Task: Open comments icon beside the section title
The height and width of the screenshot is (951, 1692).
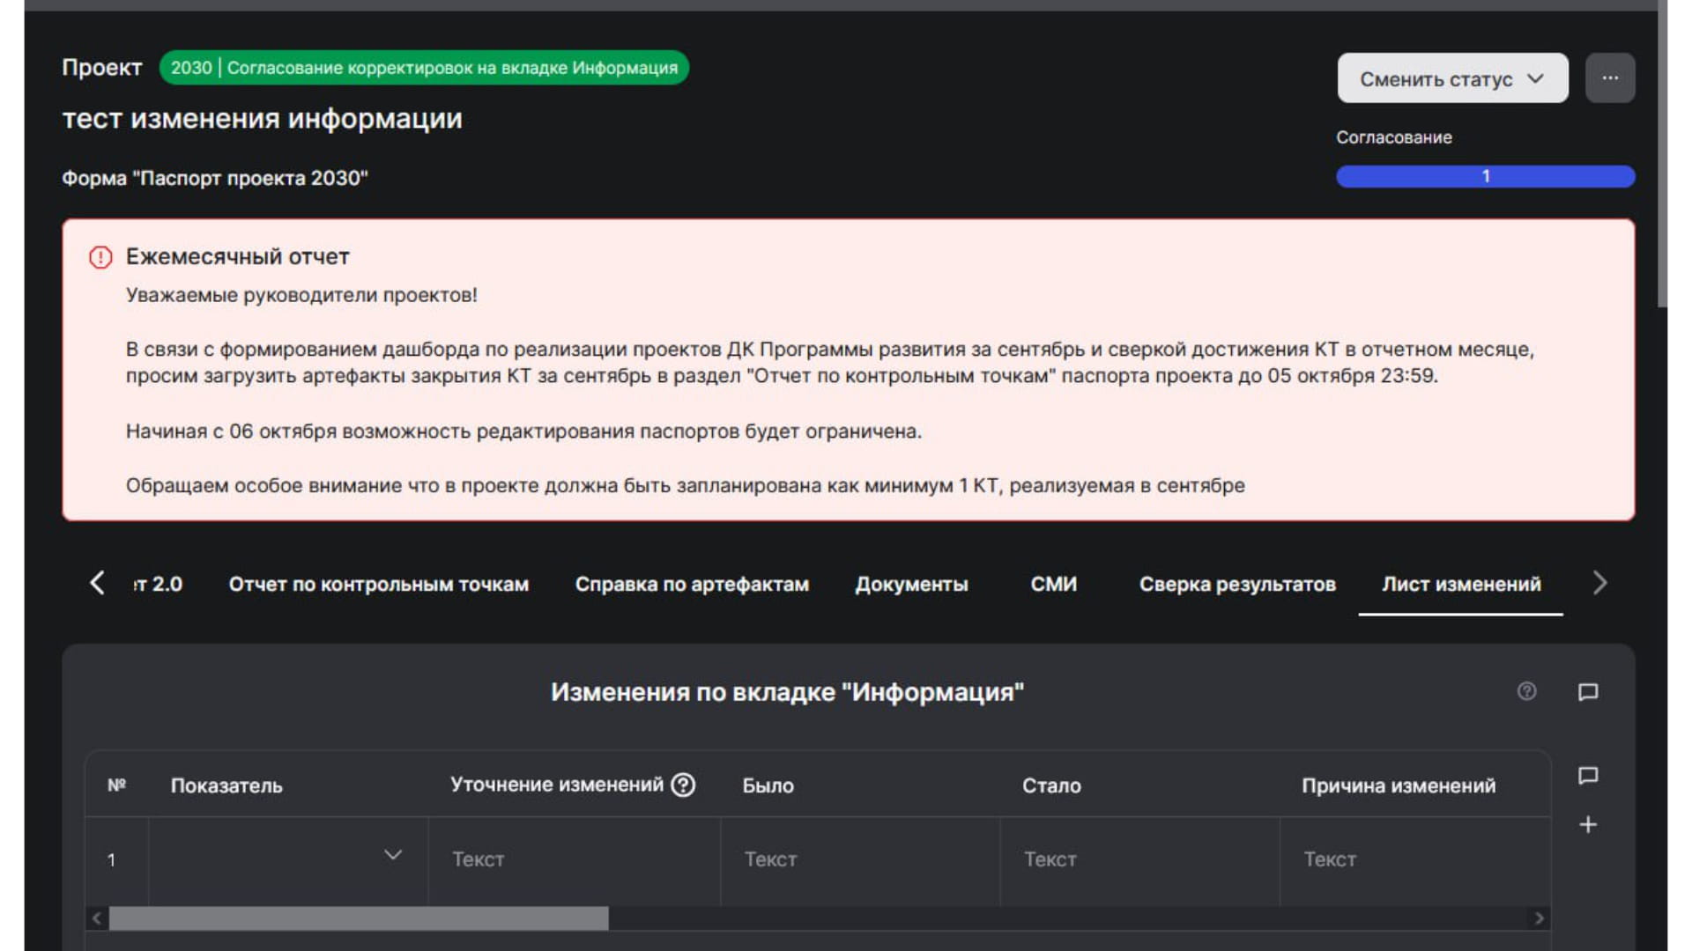Action: pos(1587,692)
